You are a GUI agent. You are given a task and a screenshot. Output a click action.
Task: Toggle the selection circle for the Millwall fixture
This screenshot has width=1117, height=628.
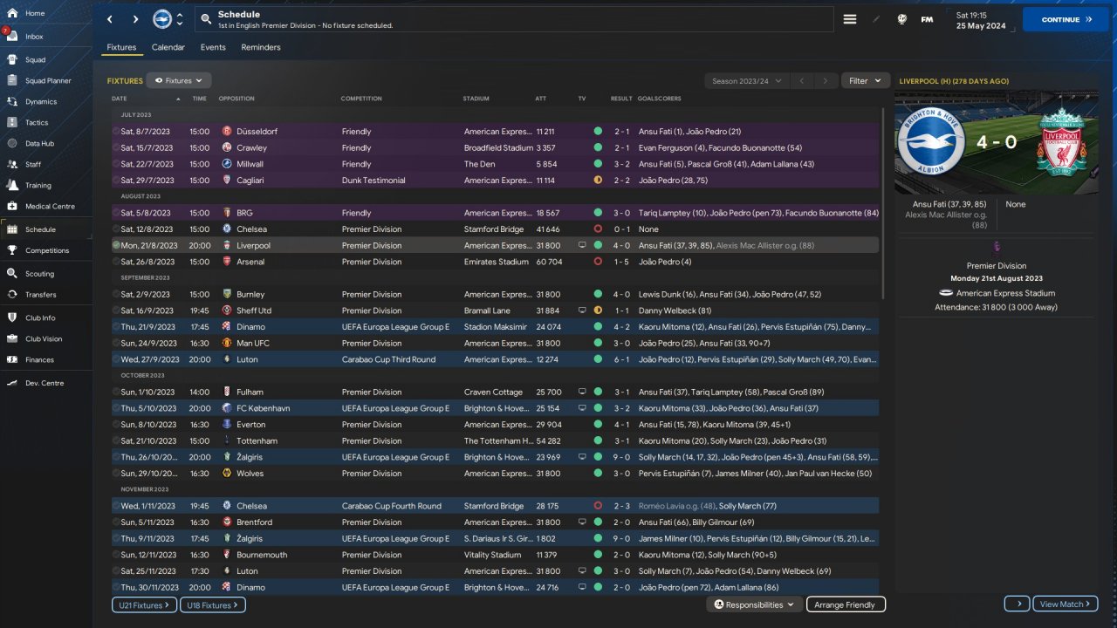116,164
